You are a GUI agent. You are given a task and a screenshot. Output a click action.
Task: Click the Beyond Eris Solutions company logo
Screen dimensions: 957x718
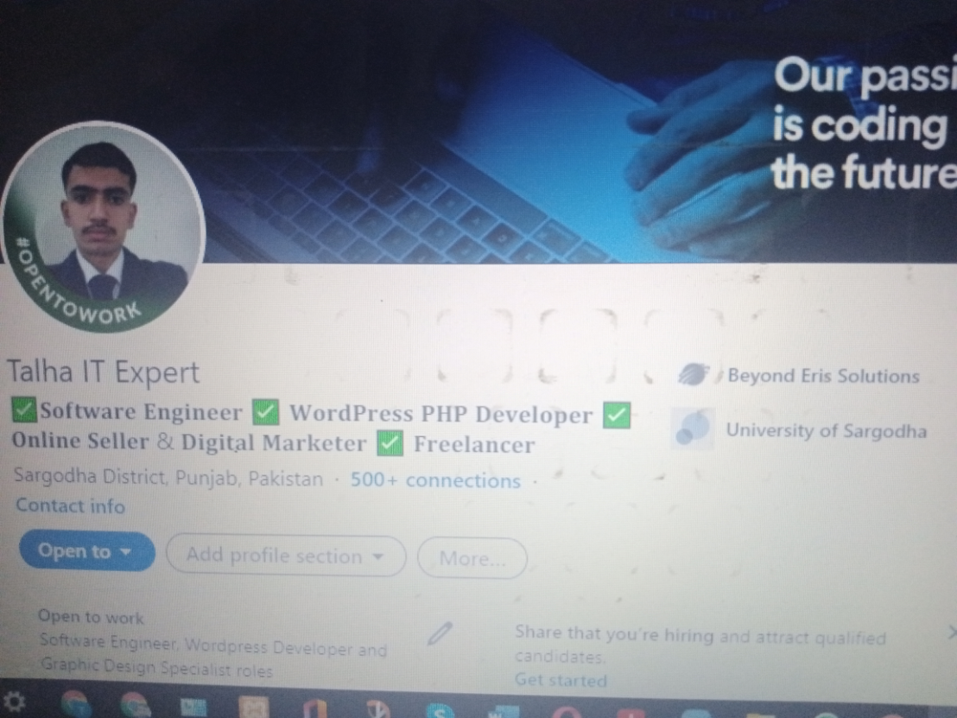tap(694, 373)
